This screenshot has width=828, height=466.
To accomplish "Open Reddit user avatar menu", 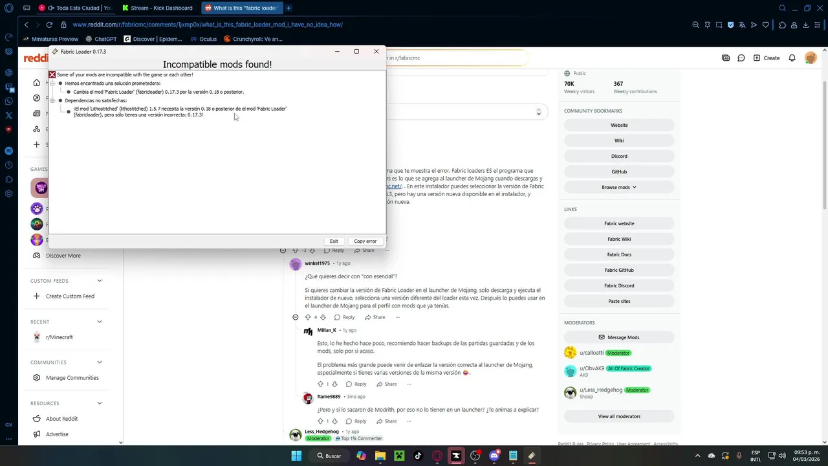I will click(811, 58).
